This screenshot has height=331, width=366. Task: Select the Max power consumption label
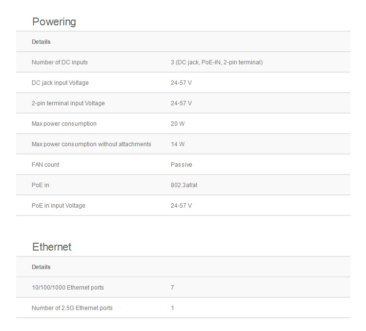[x=64, y=124]
